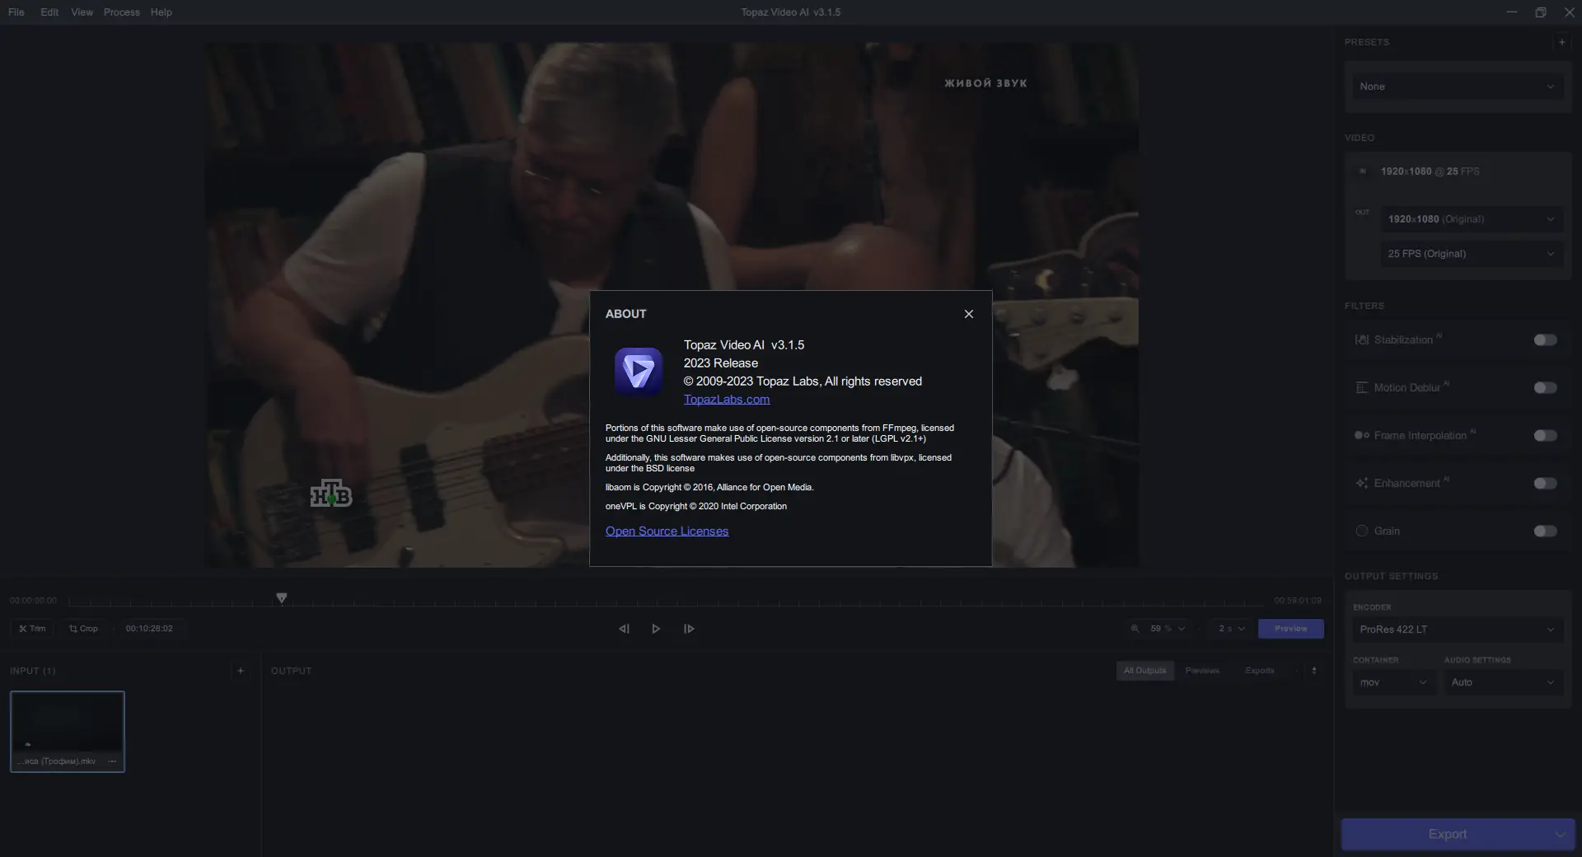The height and width of the screenshot is (857, 1582).
Task: Open the Open Source Licenses link
Action: [667, 532]
